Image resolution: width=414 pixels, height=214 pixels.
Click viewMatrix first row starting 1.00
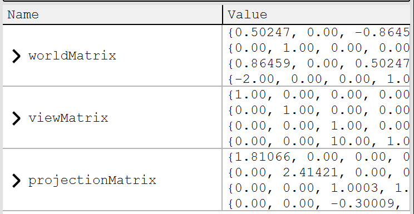(319, 95)
